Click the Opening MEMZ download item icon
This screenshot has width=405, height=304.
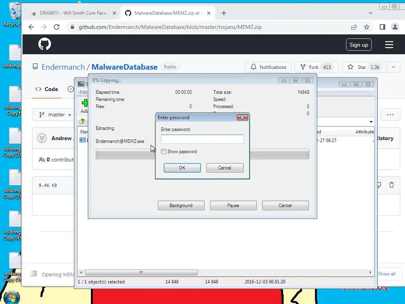point(34,274)
